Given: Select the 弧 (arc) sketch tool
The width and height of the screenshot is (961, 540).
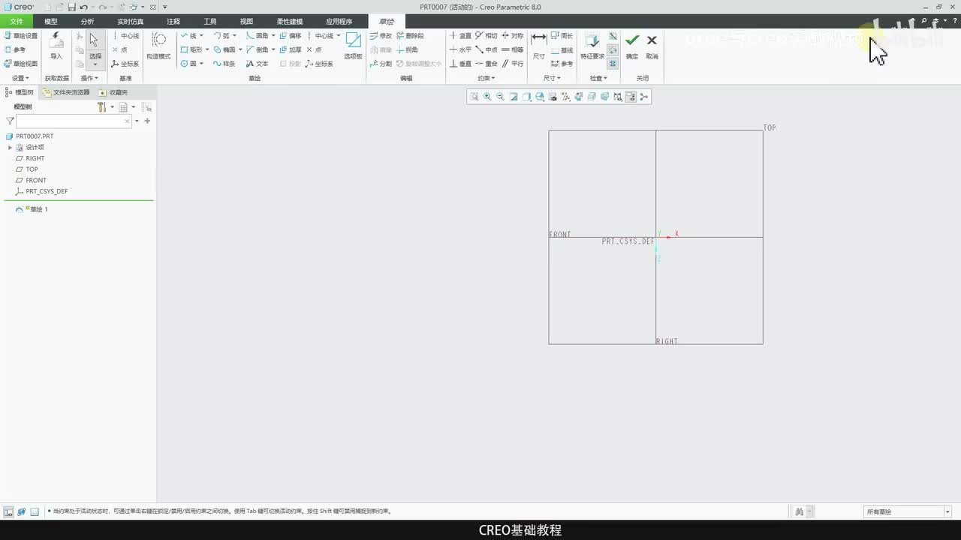Looking at the screenshot, I should (x=221, y=35).
